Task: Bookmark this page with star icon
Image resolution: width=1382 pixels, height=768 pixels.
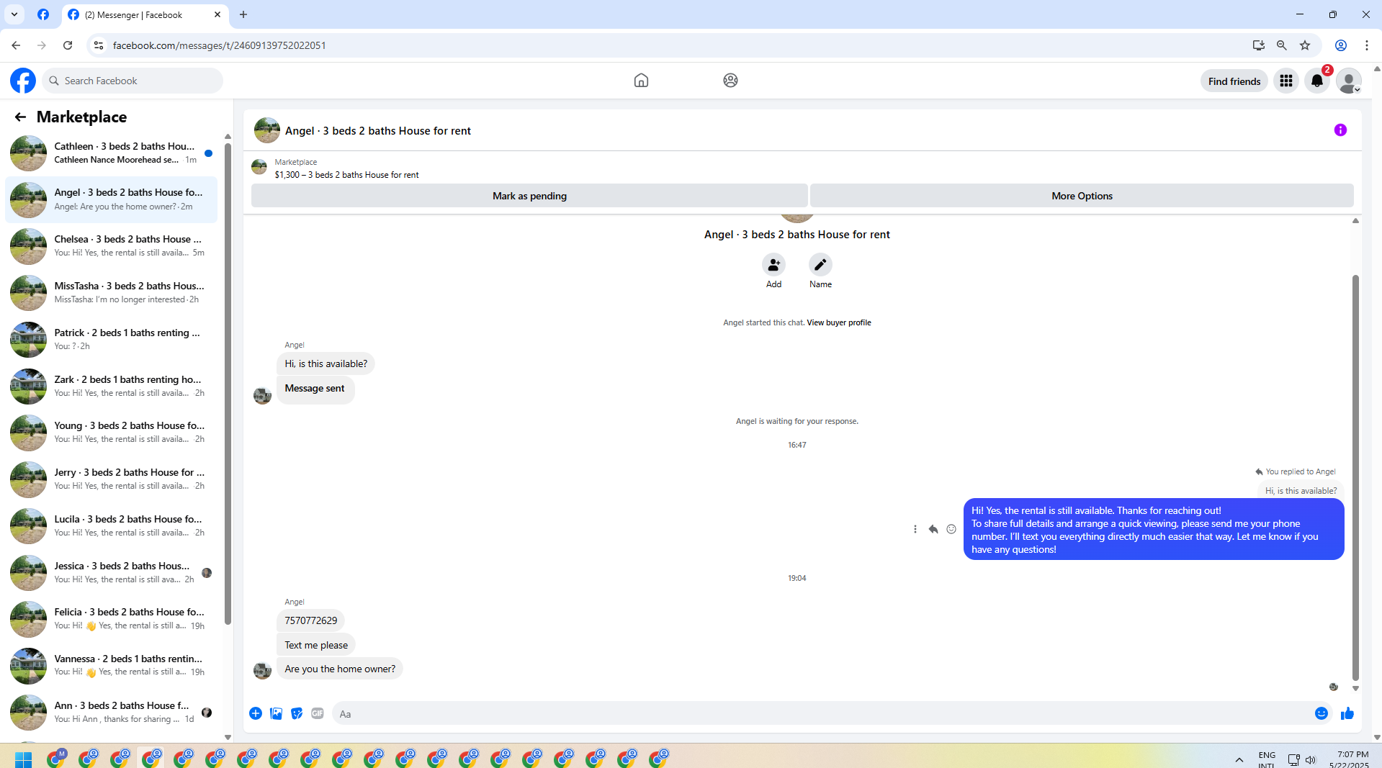Action: [x=1305, y=45]
